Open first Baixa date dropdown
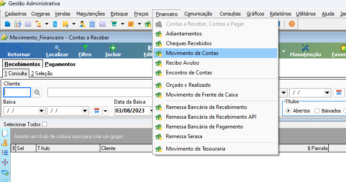This screenshot has width=346, height=182. [x=41, y=111]
